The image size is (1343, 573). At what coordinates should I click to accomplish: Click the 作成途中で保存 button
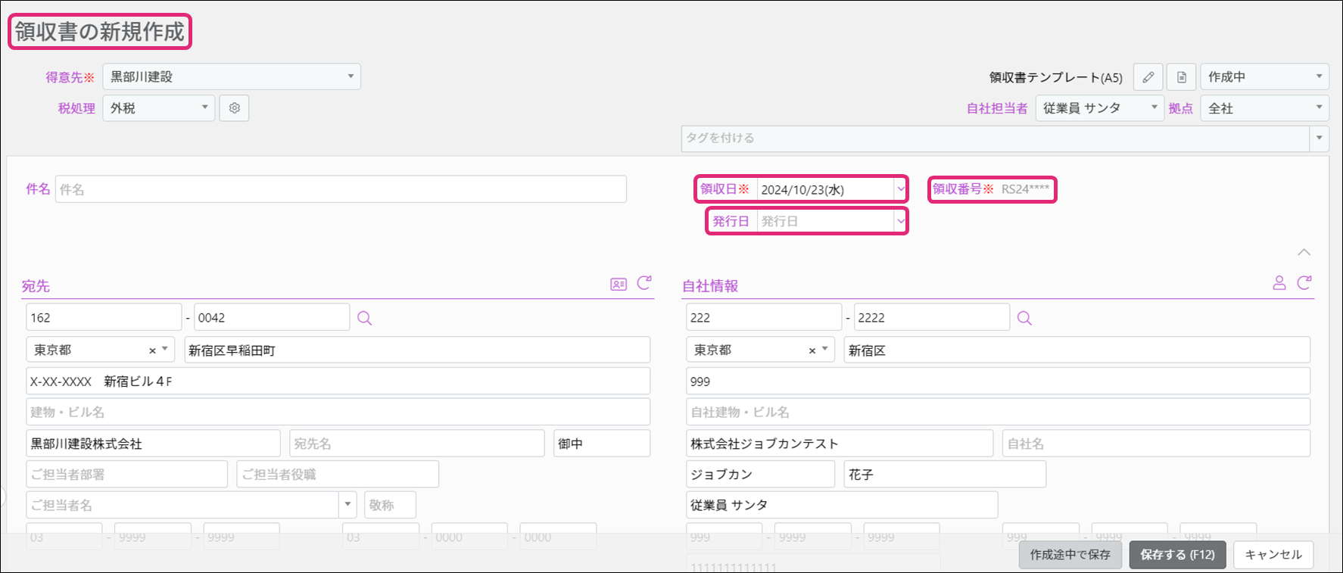pos(1070,555)
